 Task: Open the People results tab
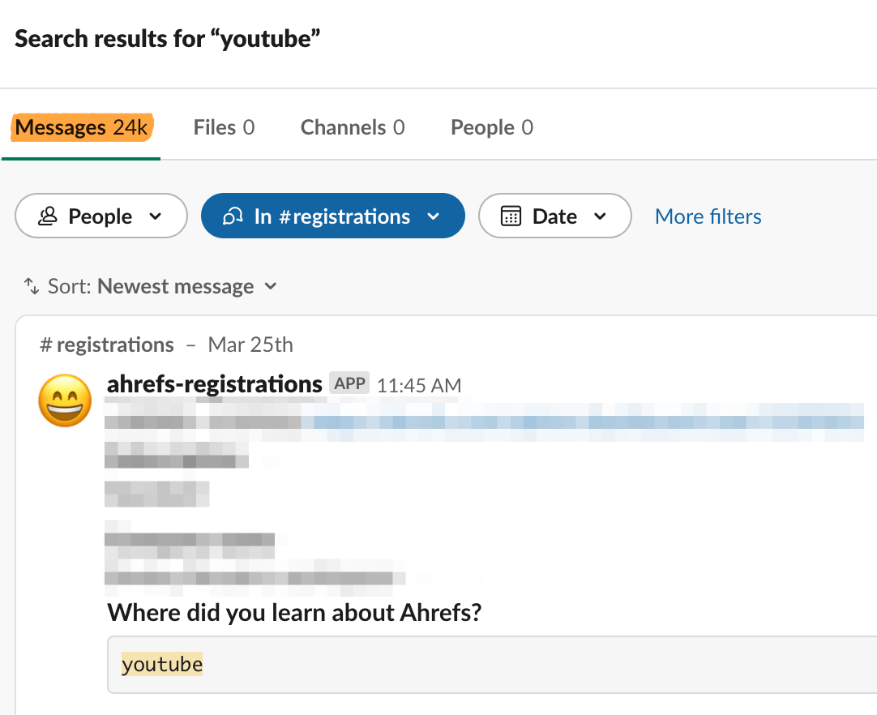[x=492, y=127]
